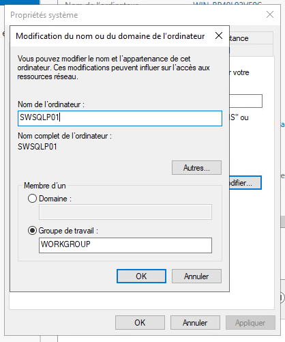Confirm with OK in the rename dialog

pos(141,276)
